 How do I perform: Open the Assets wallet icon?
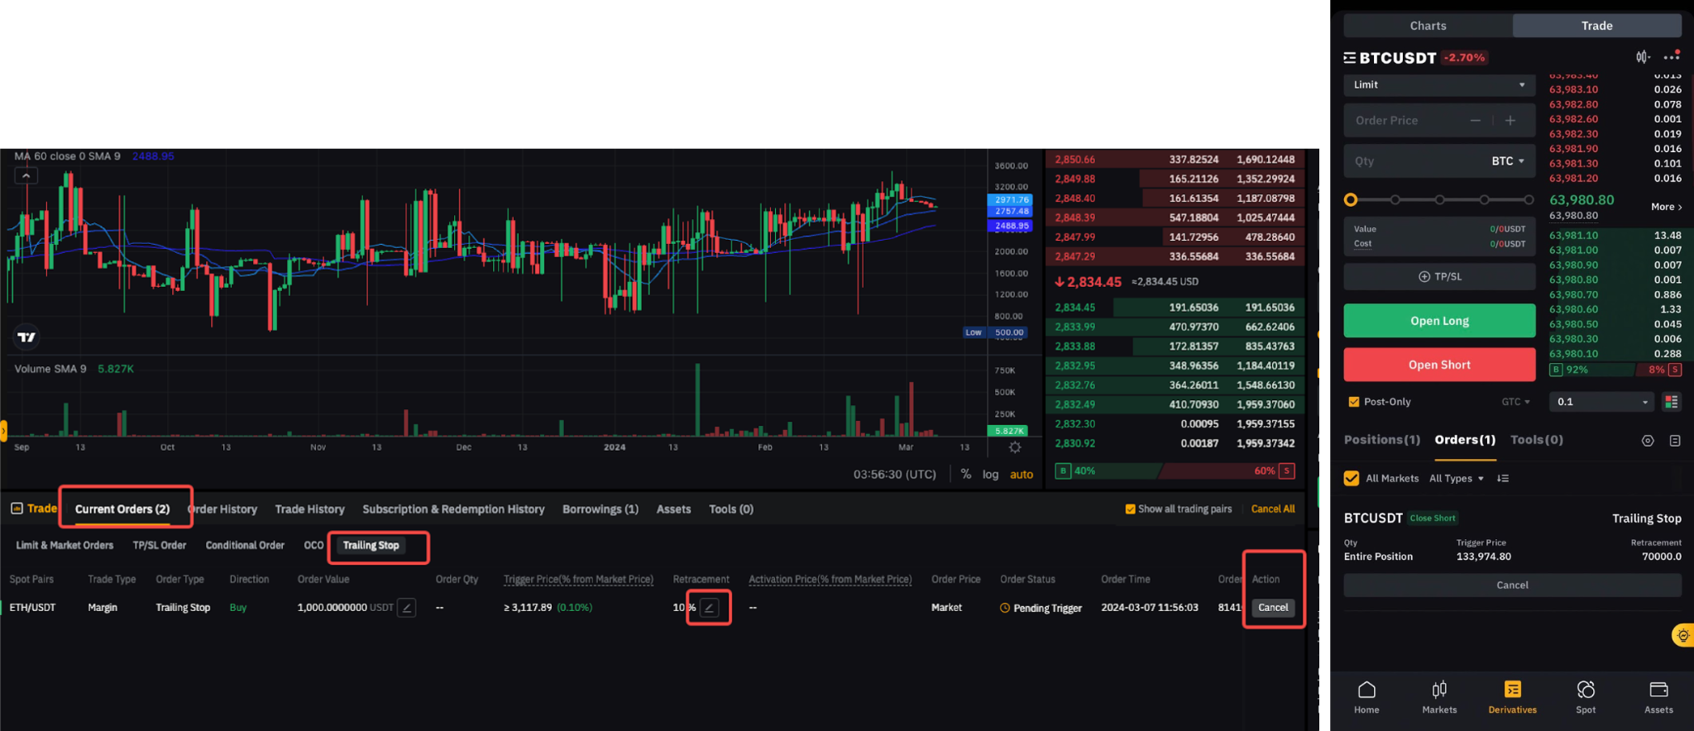[1658, 696]
